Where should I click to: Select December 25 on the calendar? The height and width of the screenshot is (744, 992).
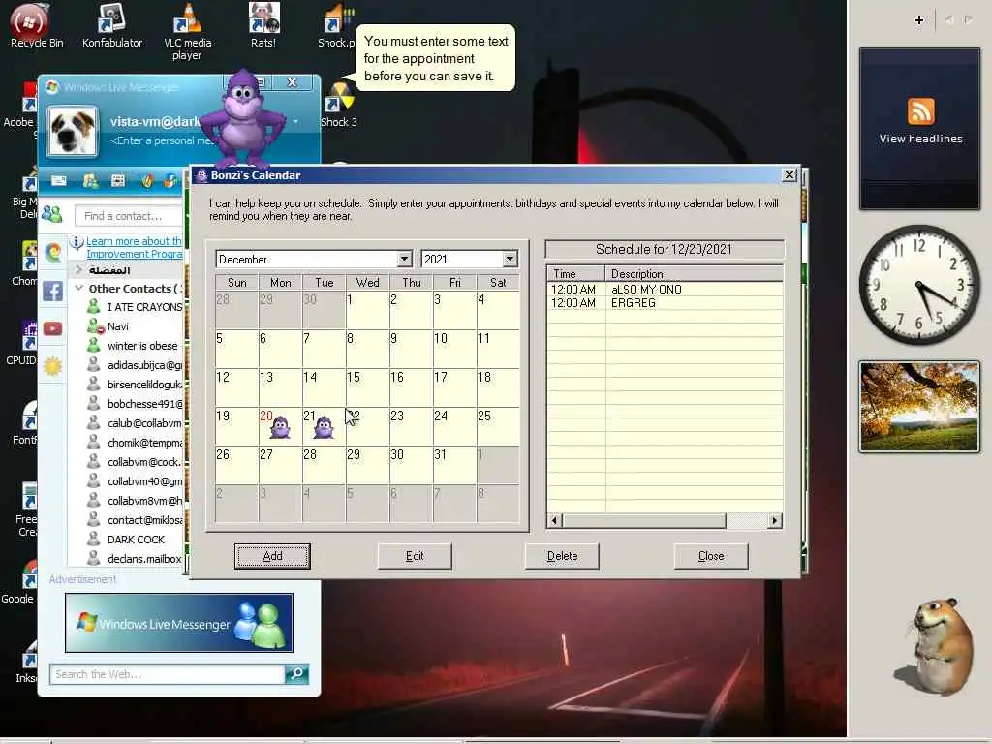coord(497,426)
